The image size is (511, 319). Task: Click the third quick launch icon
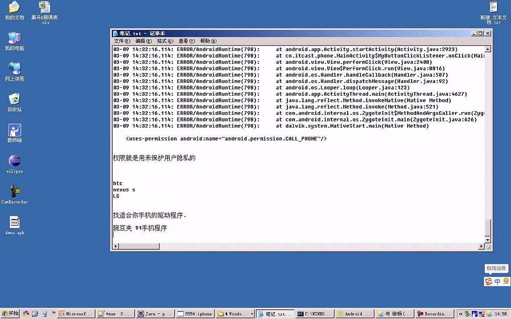coord(44,314)
